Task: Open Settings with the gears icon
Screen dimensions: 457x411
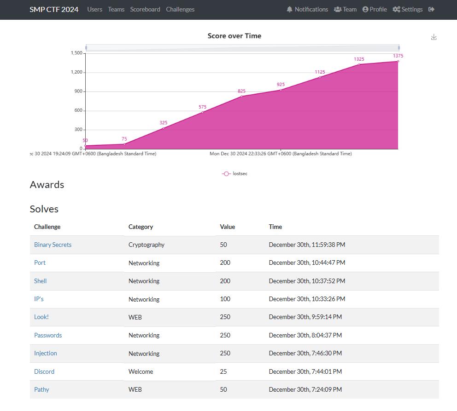Action: tap(407, 9)
